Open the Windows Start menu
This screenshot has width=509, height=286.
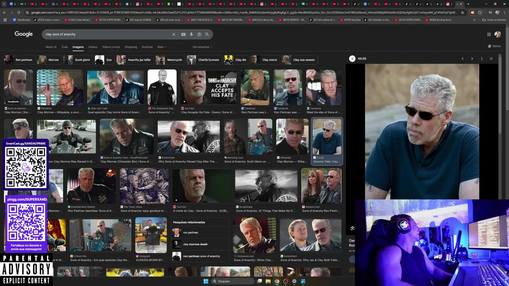[206, 281]
